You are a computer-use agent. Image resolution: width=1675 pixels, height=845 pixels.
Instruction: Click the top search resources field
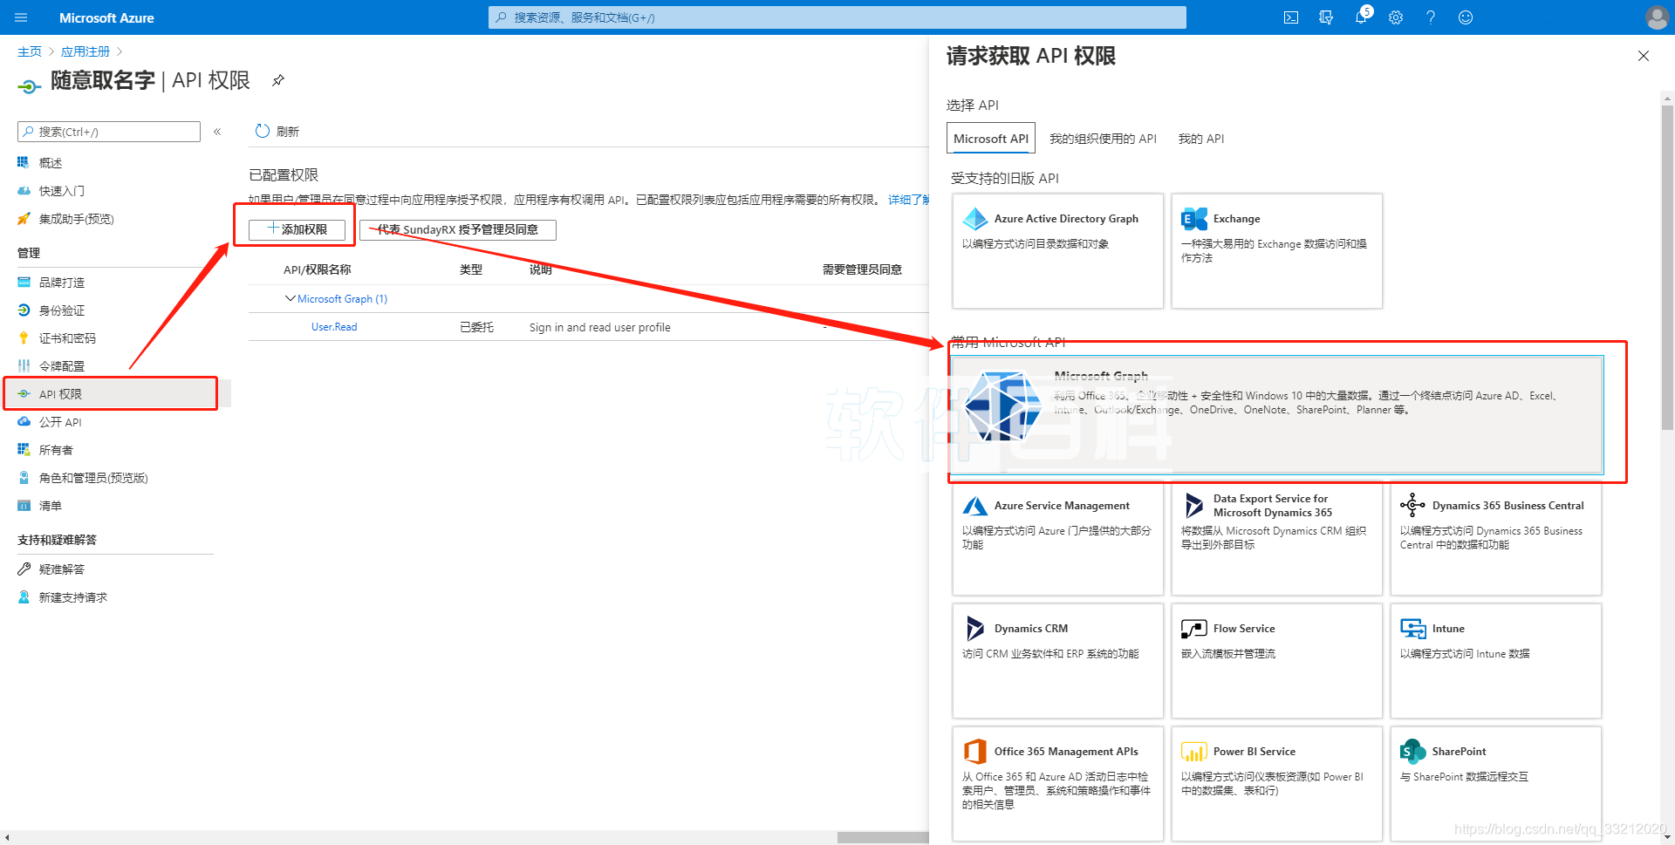(837, 17)
